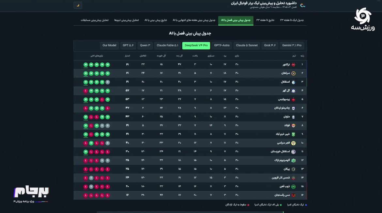
Task: Click the Esteghlal team logo in row 3
Action: tap(293, 82)
